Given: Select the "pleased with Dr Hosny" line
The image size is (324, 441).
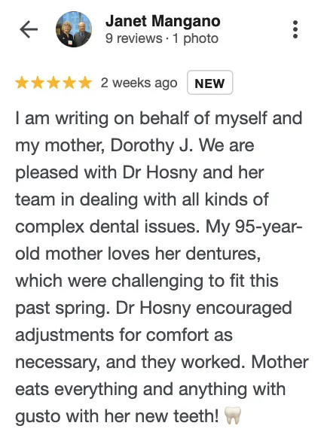Looking at the screenshot, I should pyautogui.click(x=139, y=172).
